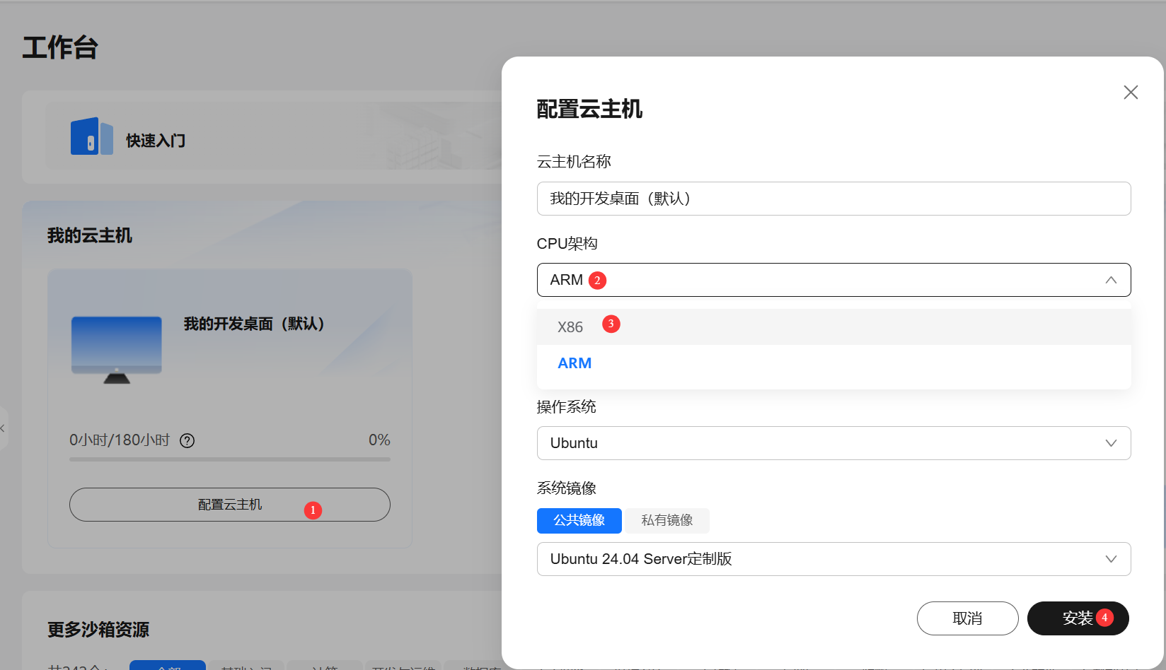Click the 取消 button in the dialog
This screenshot has height=670, width=1166.
[967, 618]
